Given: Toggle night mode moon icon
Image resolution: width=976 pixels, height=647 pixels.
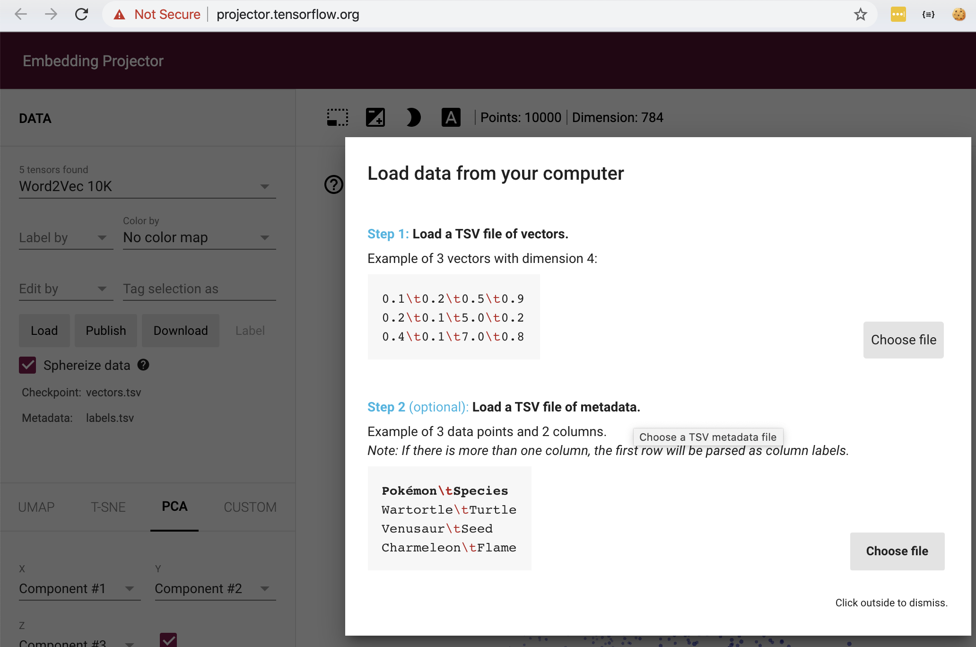Looking at the screenshot, I should (413, 117).
